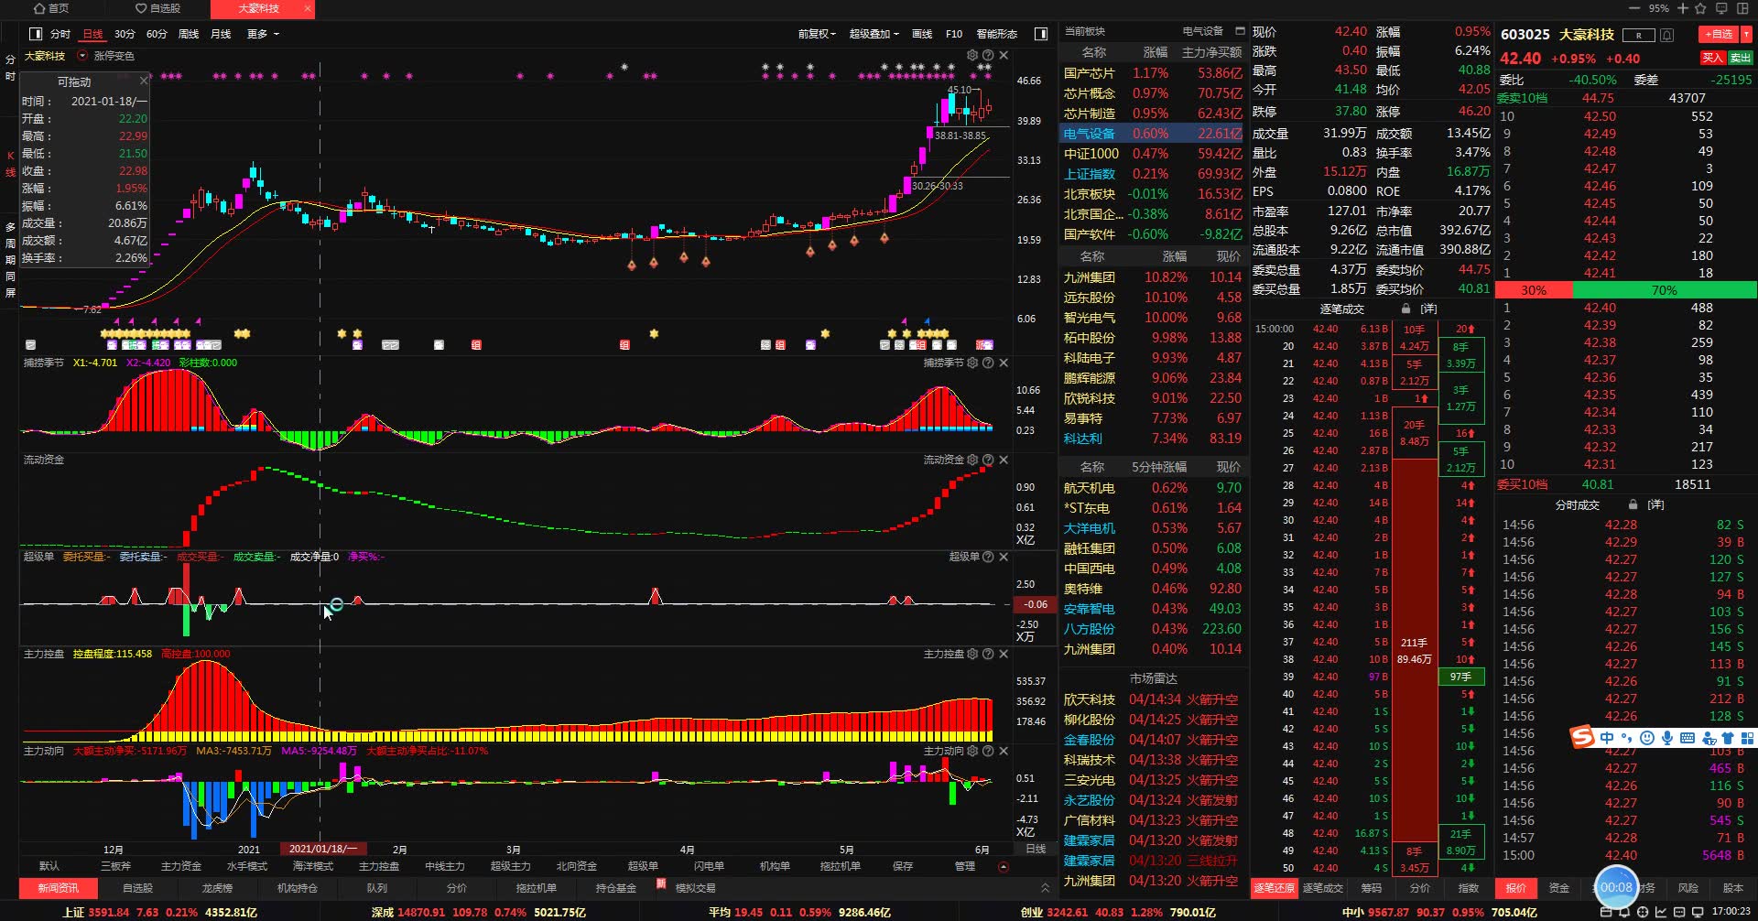Open the 电气设备 sector dropdown
This screenshot has width=1758, height=921.
click(1203, 31)
